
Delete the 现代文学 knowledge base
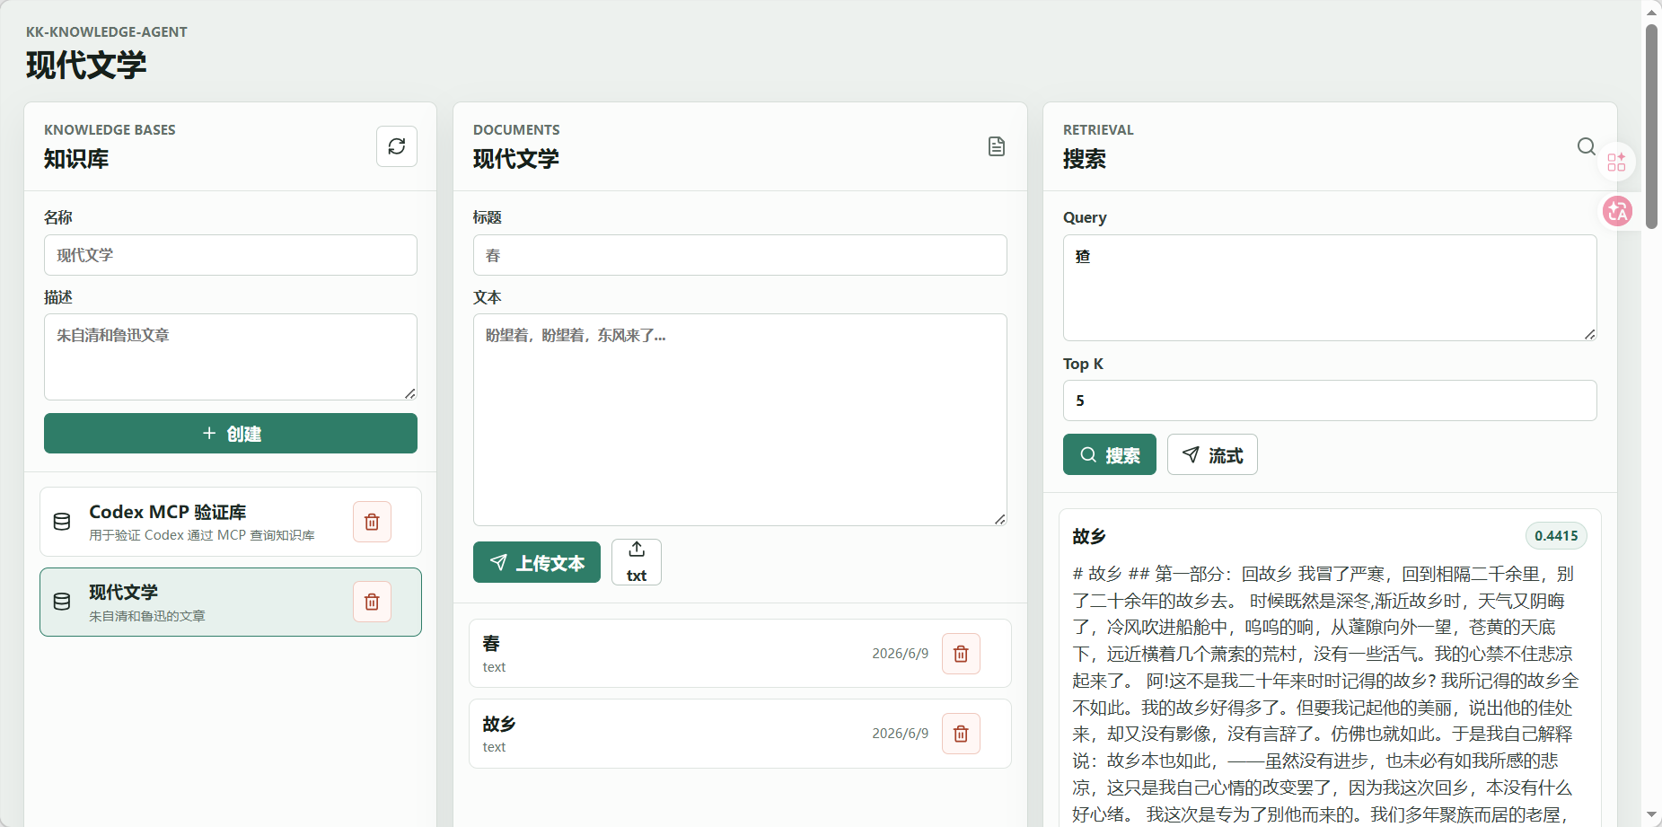pos(372,602)
